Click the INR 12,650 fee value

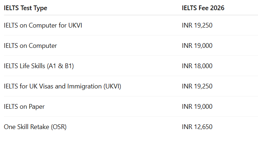[x=197, y=127]
